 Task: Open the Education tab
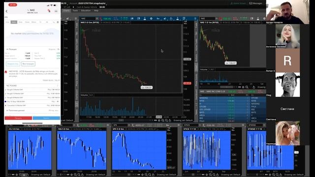pyautogui.click(x=86, y=10)
